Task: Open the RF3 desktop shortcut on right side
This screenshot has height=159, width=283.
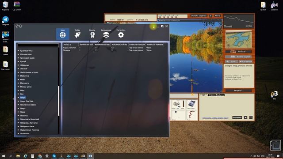Action: click(274, 95)
